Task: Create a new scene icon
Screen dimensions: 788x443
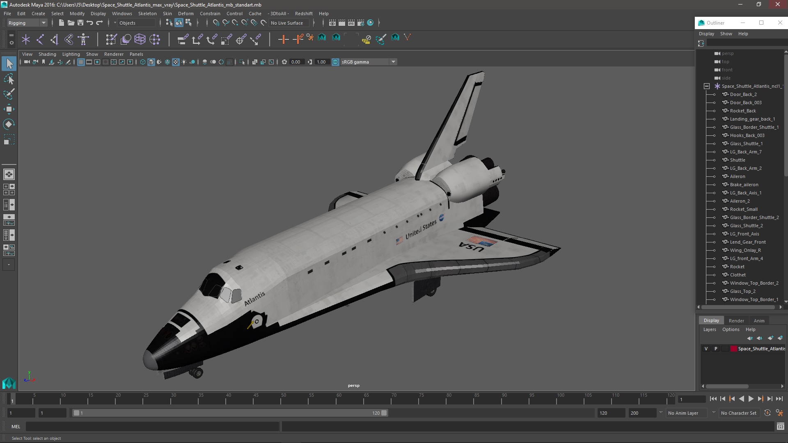Action: [61, 23]
